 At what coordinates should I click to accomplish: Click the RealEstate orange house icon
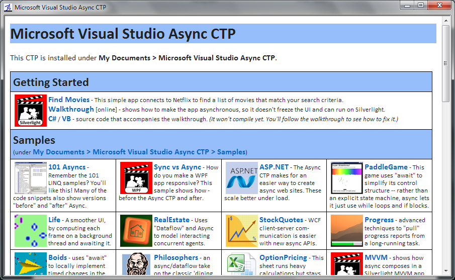pos(136,231)
